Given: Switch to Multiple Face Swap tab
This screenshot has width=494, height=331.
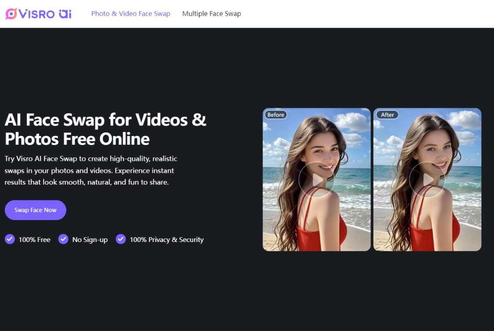Looking at the screenshot, I should pyautogui.click(x=211, y=14).
